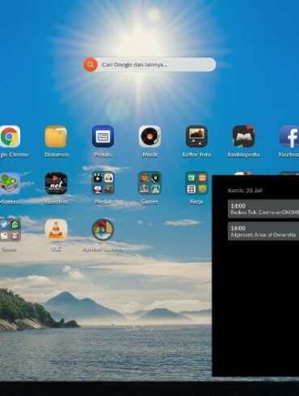Launch the Penulis writer app
The image size is (299, 396).
103,137
